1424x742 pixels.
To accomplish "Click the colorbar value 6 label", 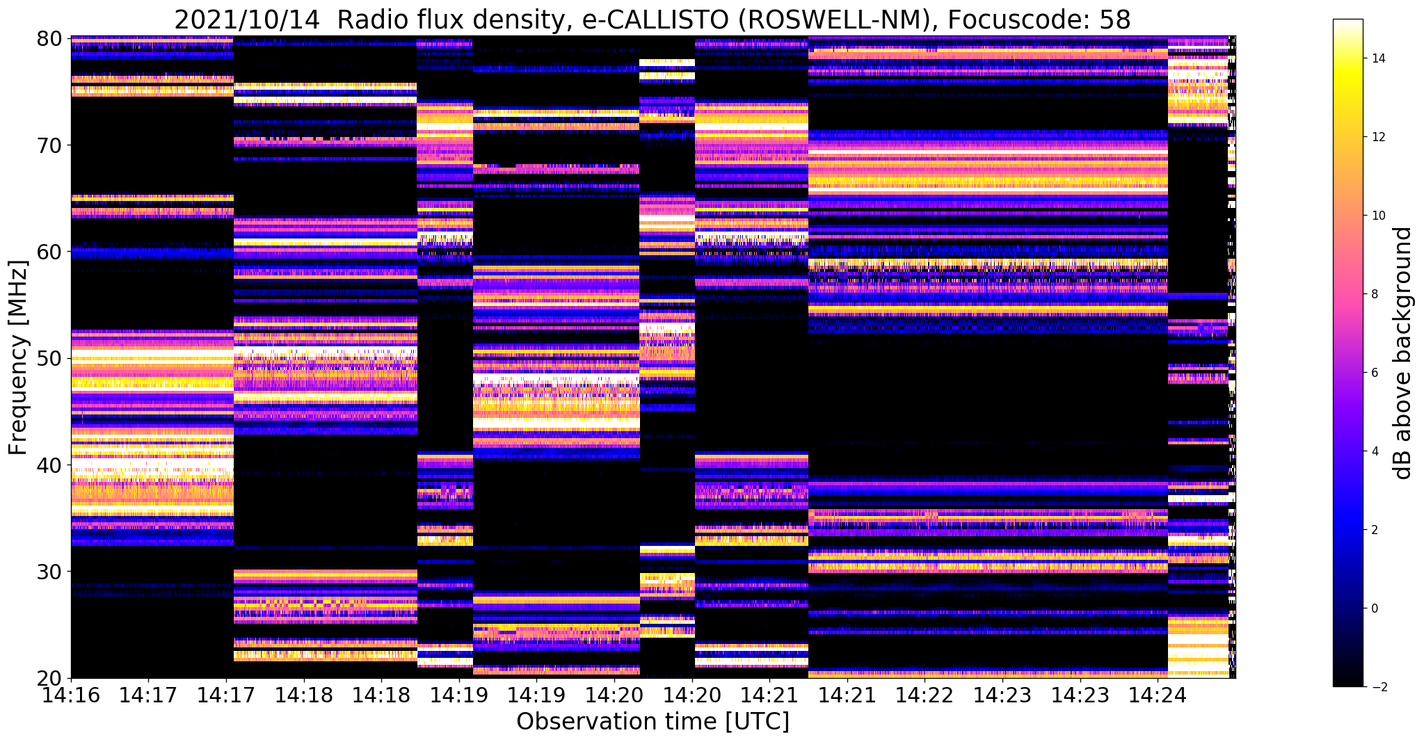I will (x=1373, y=373).
